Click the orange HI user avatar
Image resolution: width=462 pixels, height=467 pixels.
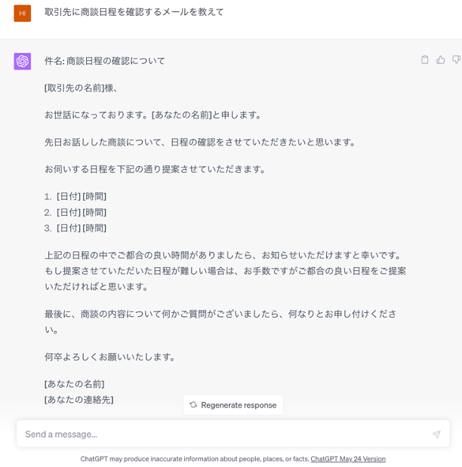coord(23,13)
